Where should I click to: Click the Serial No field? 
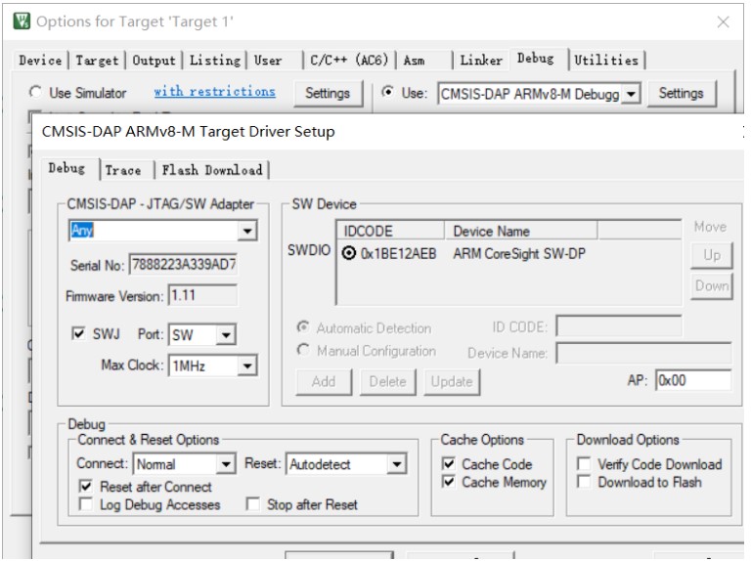tap(183, 264)
